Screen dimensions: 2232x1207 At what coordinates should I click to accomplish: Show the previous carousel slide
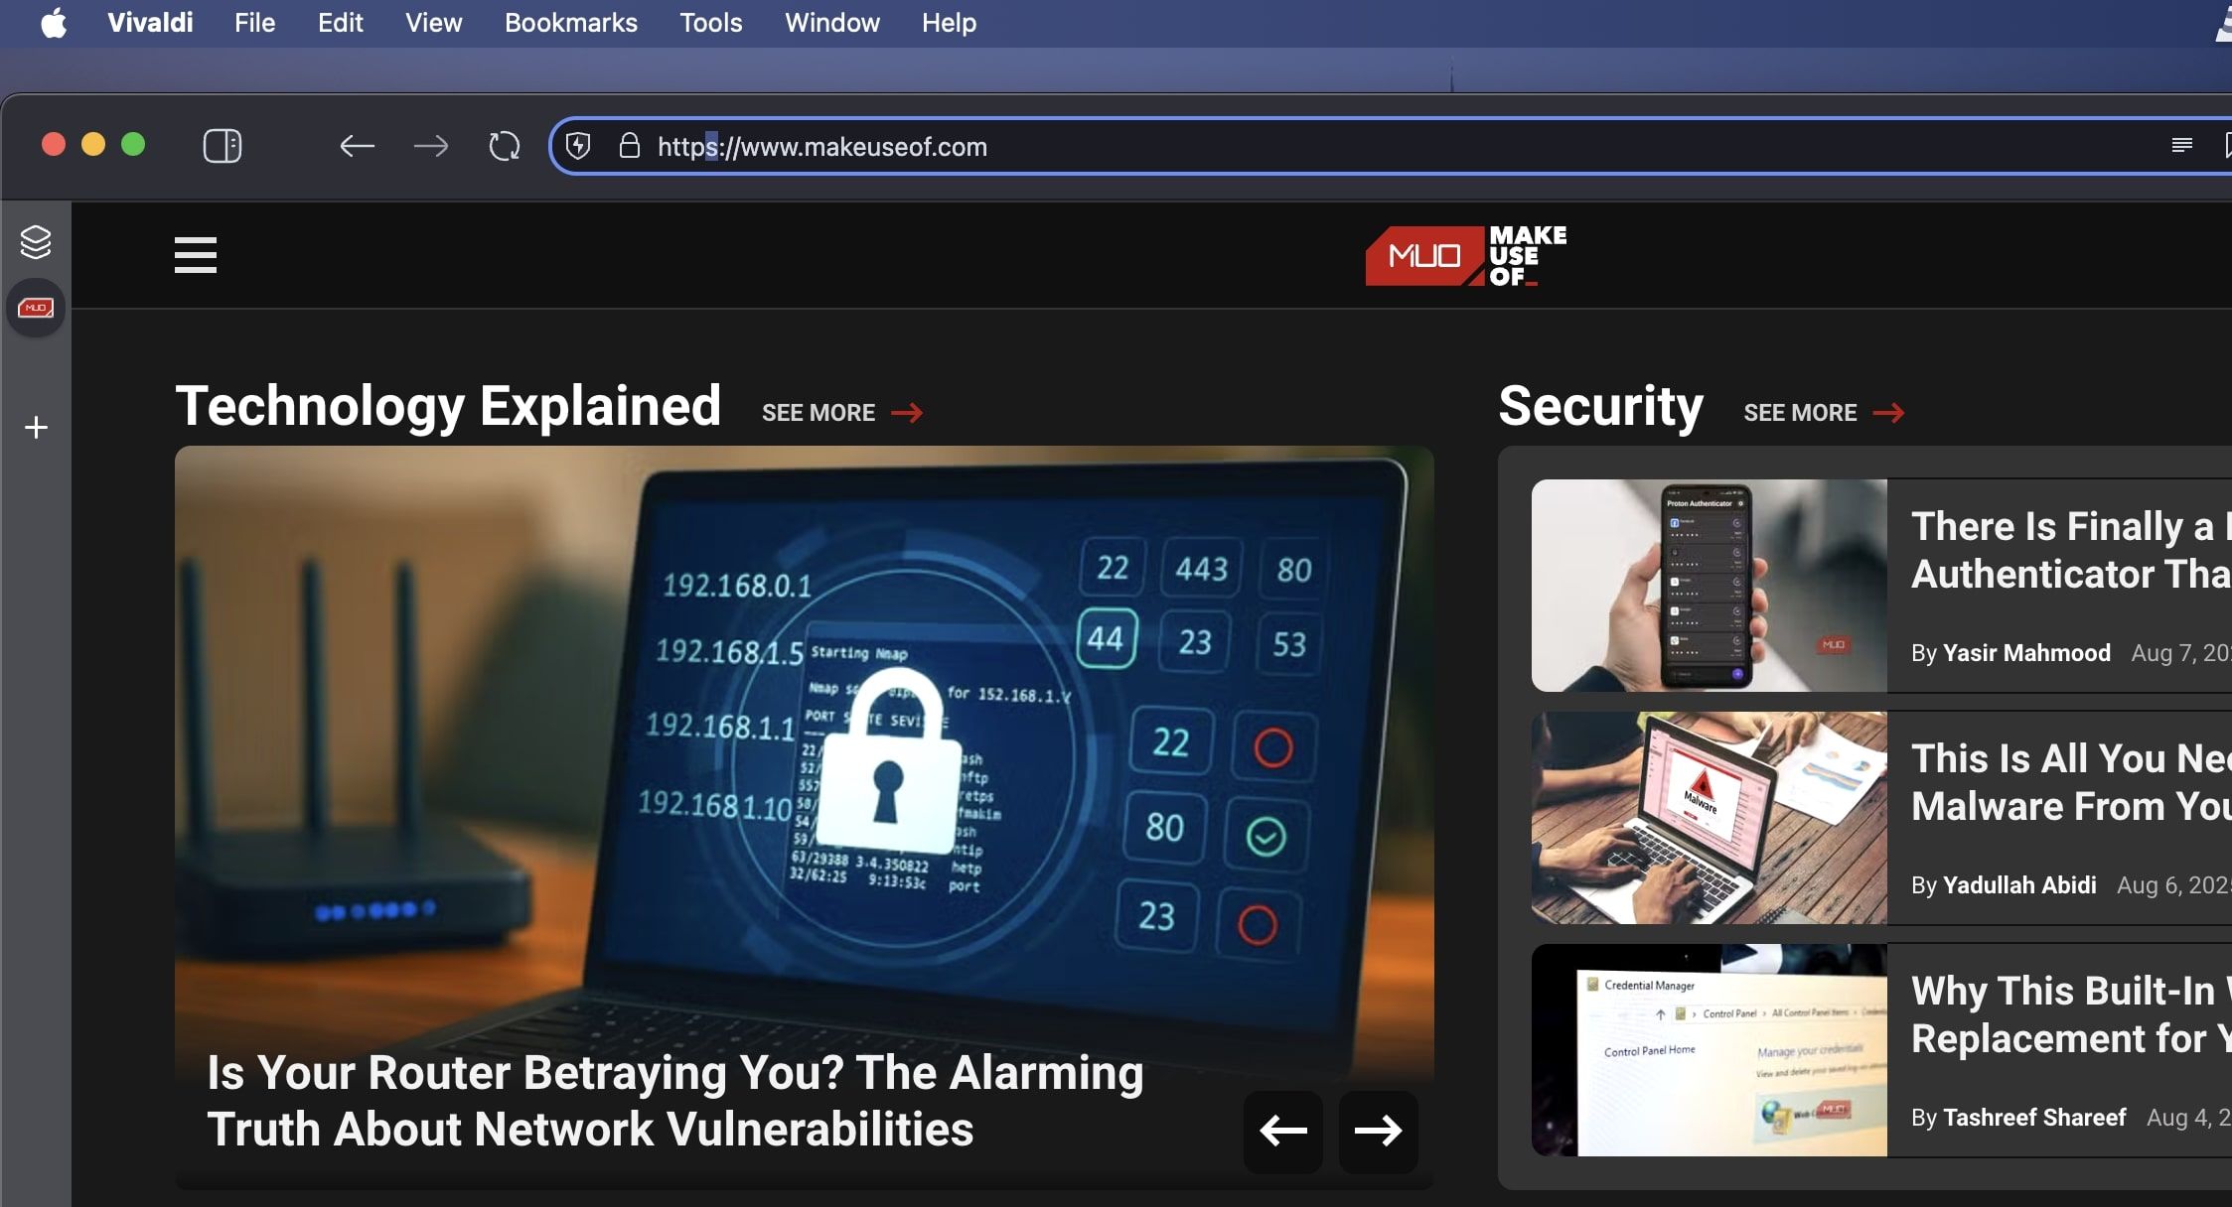[x=1283, y=1131]
